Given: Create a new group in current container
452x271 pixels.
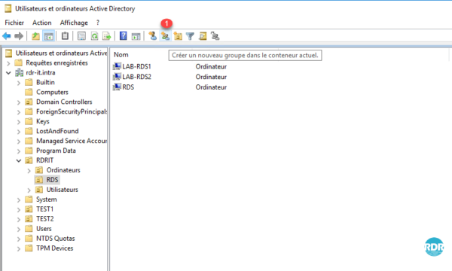Looking at the screenshot, I should point(165,36).
